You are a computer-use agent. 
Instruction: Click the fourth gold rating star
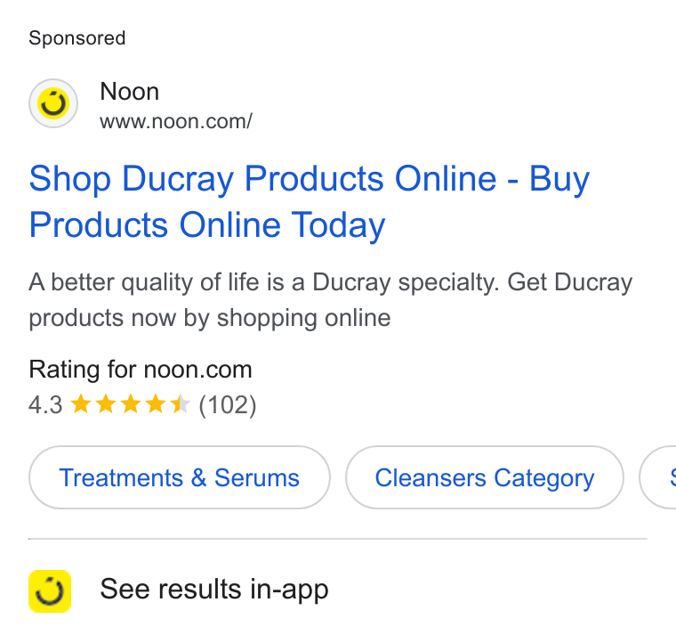(x=155, y=405)
